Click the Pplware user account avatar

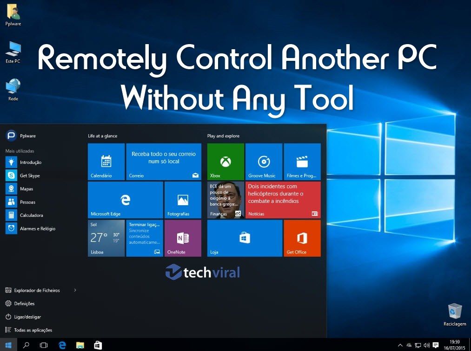[x=11, y=136]
